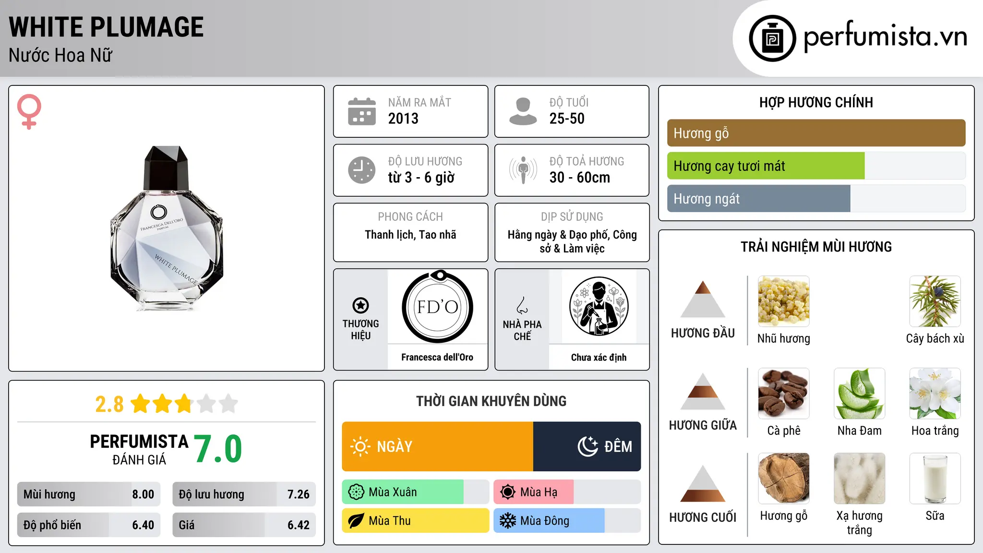Click the longevity value từ 3 - 6 giờ
This screenshot has width=983, height=553.
(x=421, y=178)
